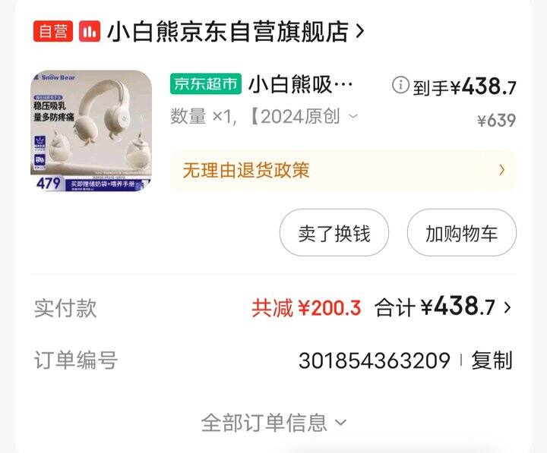Screen dimensions: 547x453
Task: Tap the red bar-chart store logo icon
Action: (90, 31)
